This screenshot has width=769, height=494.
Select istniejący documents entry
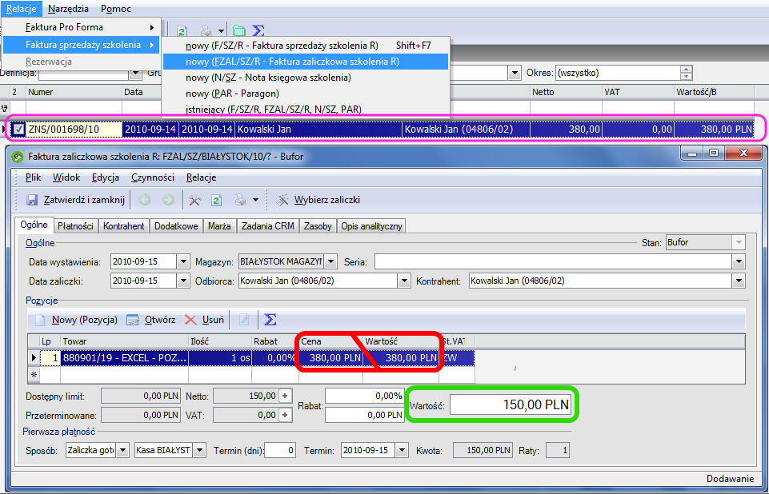point(306,109)
